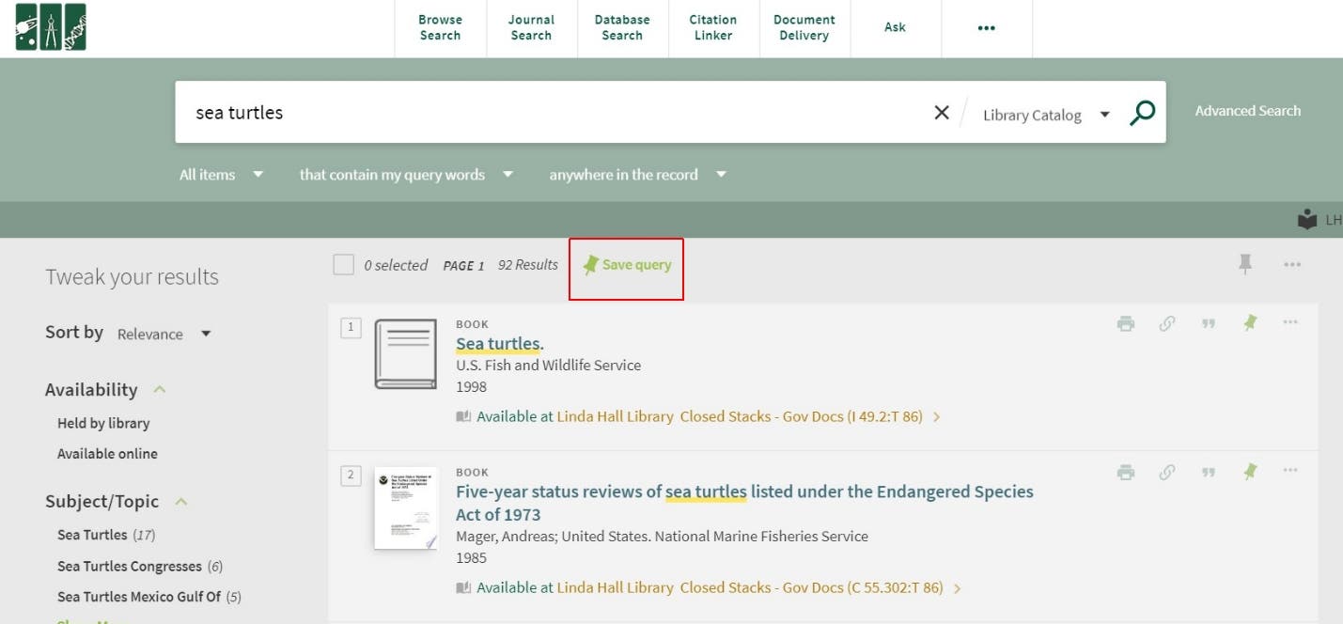Open Journal Search in top menu
This screenshot has width=1343, height=624.
click(x=531, y=27)
